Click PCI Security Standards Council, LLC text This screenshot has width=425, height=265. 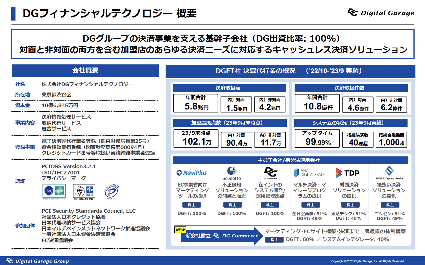(x=89, y=211)
